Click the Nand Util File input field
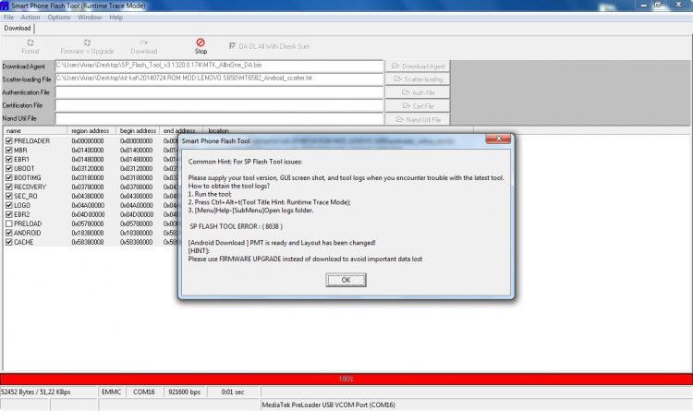The image size is (693, 411). (x=219, y=118)
